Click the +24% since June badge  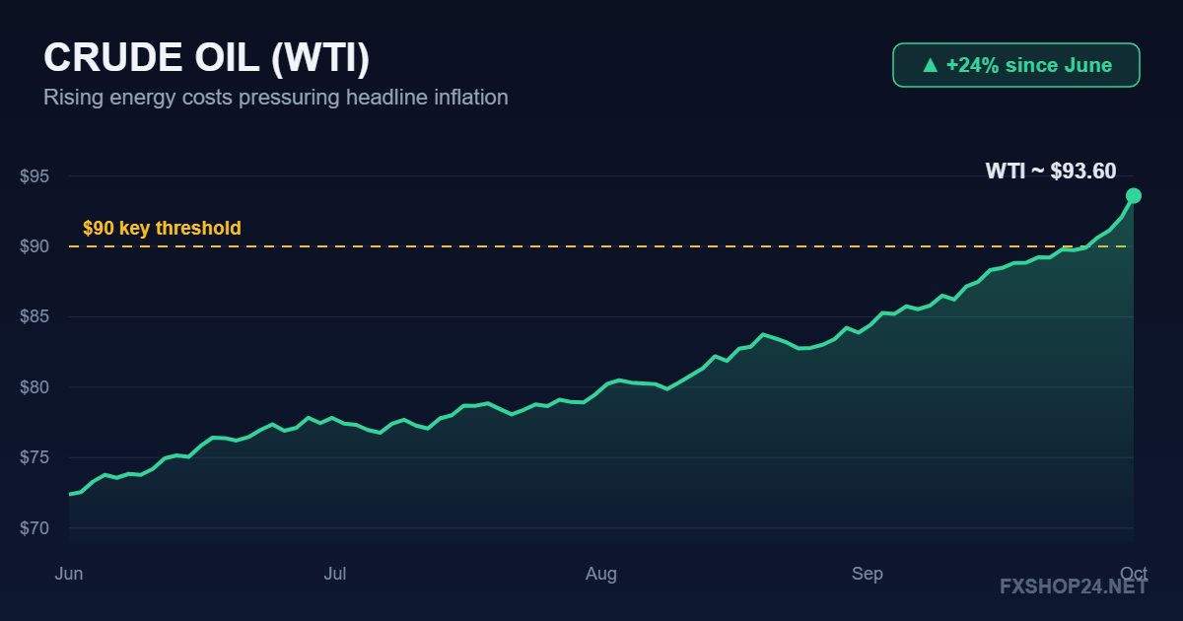1016,65
